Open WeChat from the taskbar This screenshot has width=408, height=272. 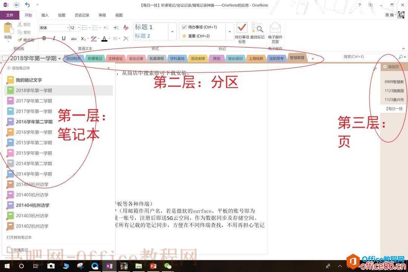168,266
